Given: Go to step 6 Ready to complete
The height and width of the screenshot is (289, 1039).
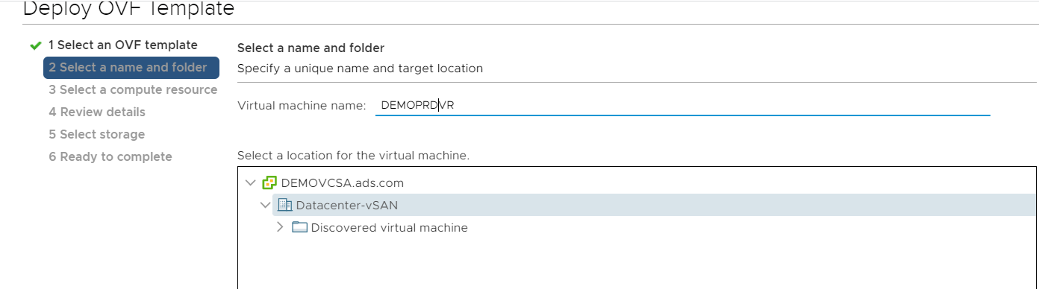Looking at the screenshot, I should point(110,156).
